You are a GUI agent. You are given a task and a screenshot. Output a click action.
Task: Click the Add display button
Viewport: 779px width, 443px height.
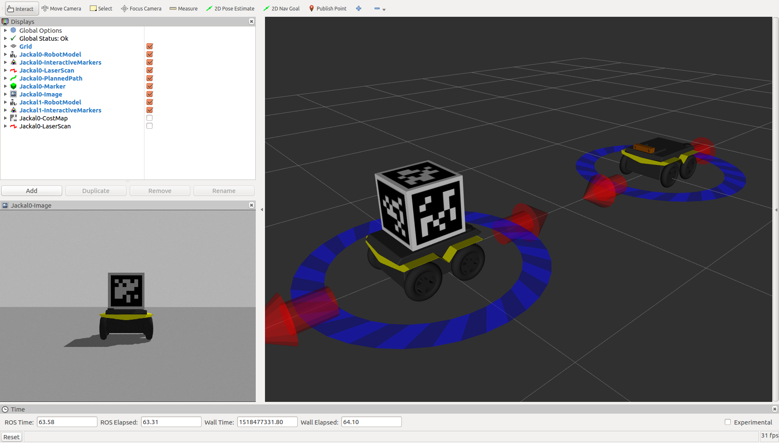click(31, 191)
